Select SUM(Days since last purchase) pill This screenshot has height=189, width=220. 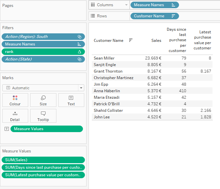[x=43, y=167]
